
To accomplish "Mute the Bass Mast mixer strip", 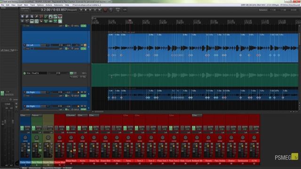I will (x=40, y=144).
